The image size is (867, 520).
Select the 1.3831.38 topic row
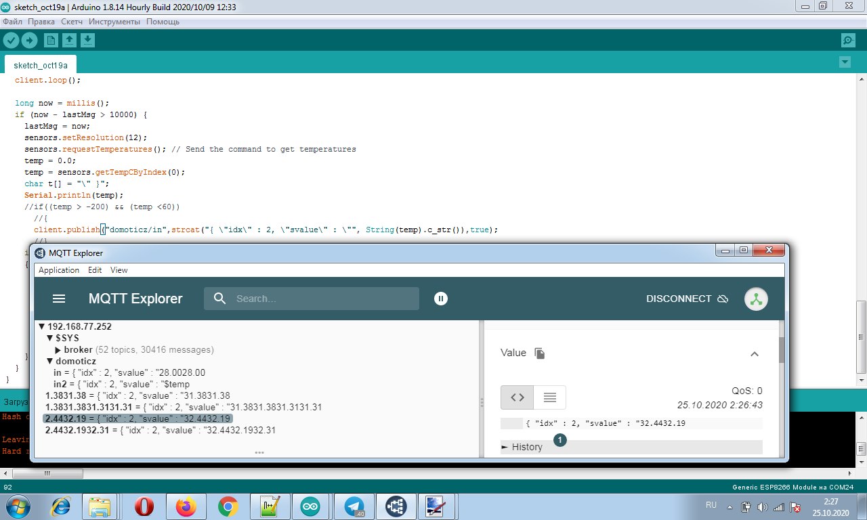[x=138, y=395]
